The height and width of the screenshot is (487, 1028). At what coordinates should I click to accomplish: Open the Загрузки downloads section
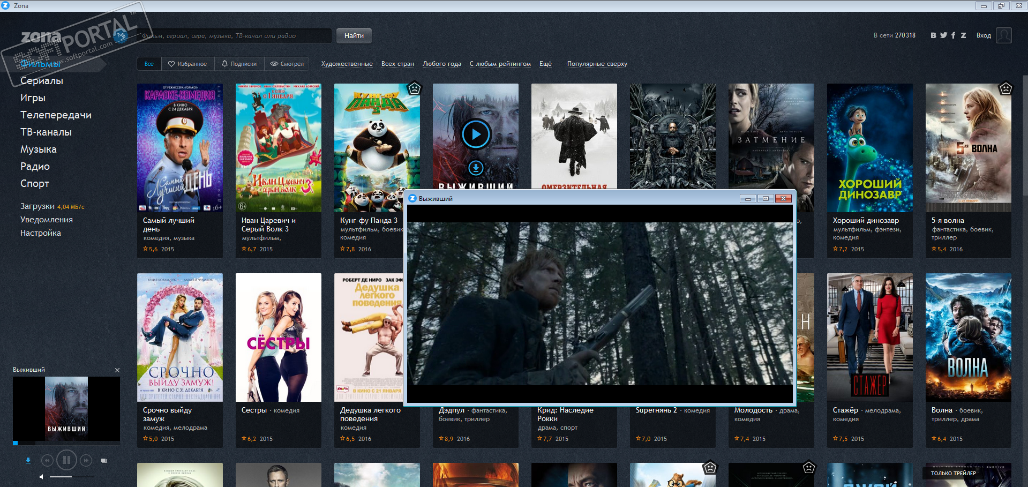coord(37,206)
